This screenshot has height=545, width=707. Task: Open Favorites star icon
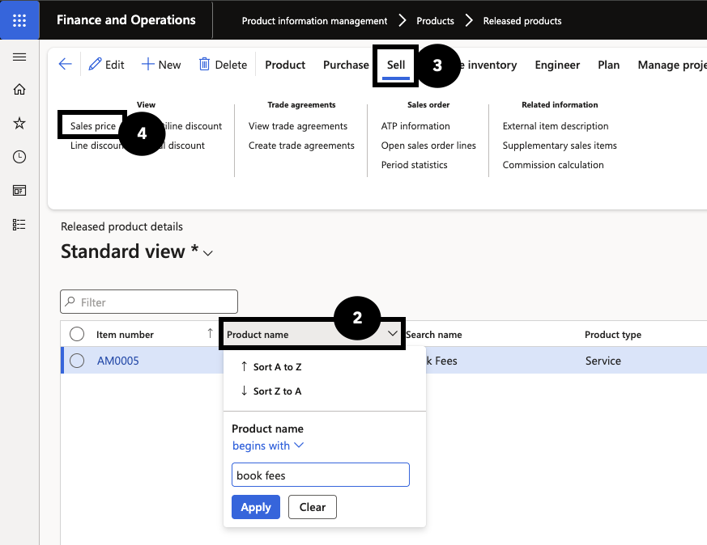tap(19, 123)
